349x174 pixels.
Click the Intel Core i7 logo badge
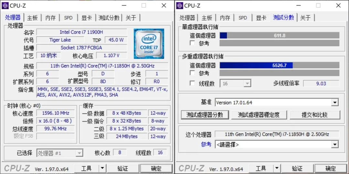tap(149, 44)
